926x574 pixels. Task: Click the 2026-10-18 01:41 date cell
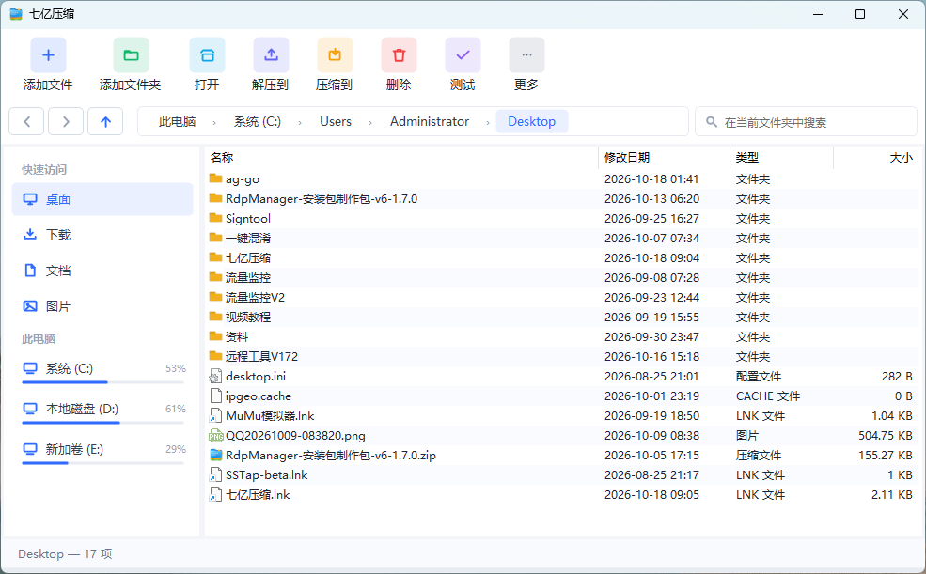651,178
